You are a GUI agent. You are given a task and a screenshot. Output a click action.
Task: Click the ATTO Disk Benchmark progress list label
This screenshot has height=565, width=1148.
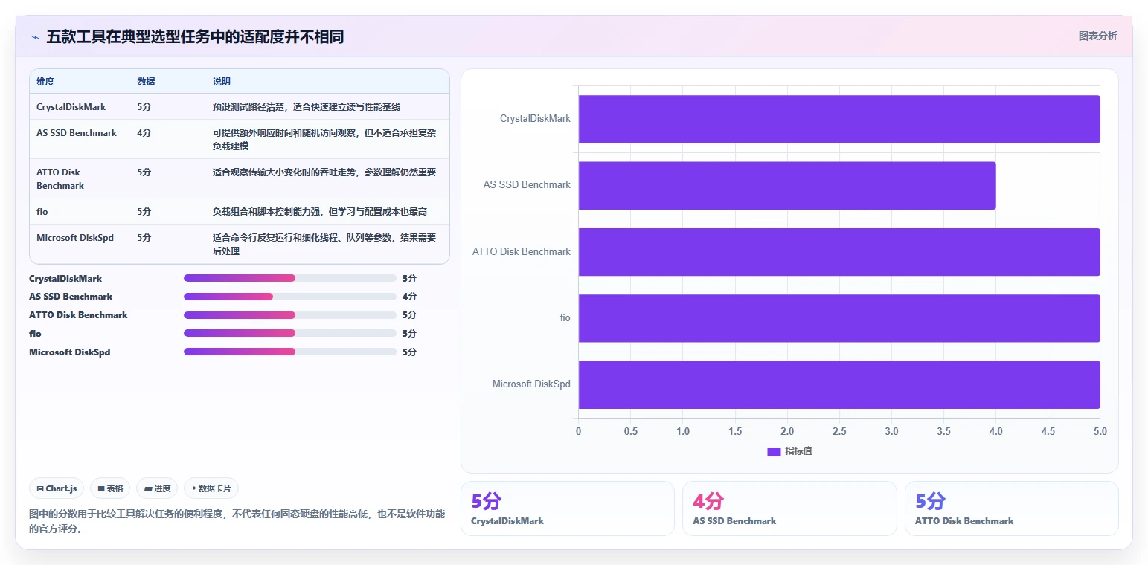click(x=78, y=315)
